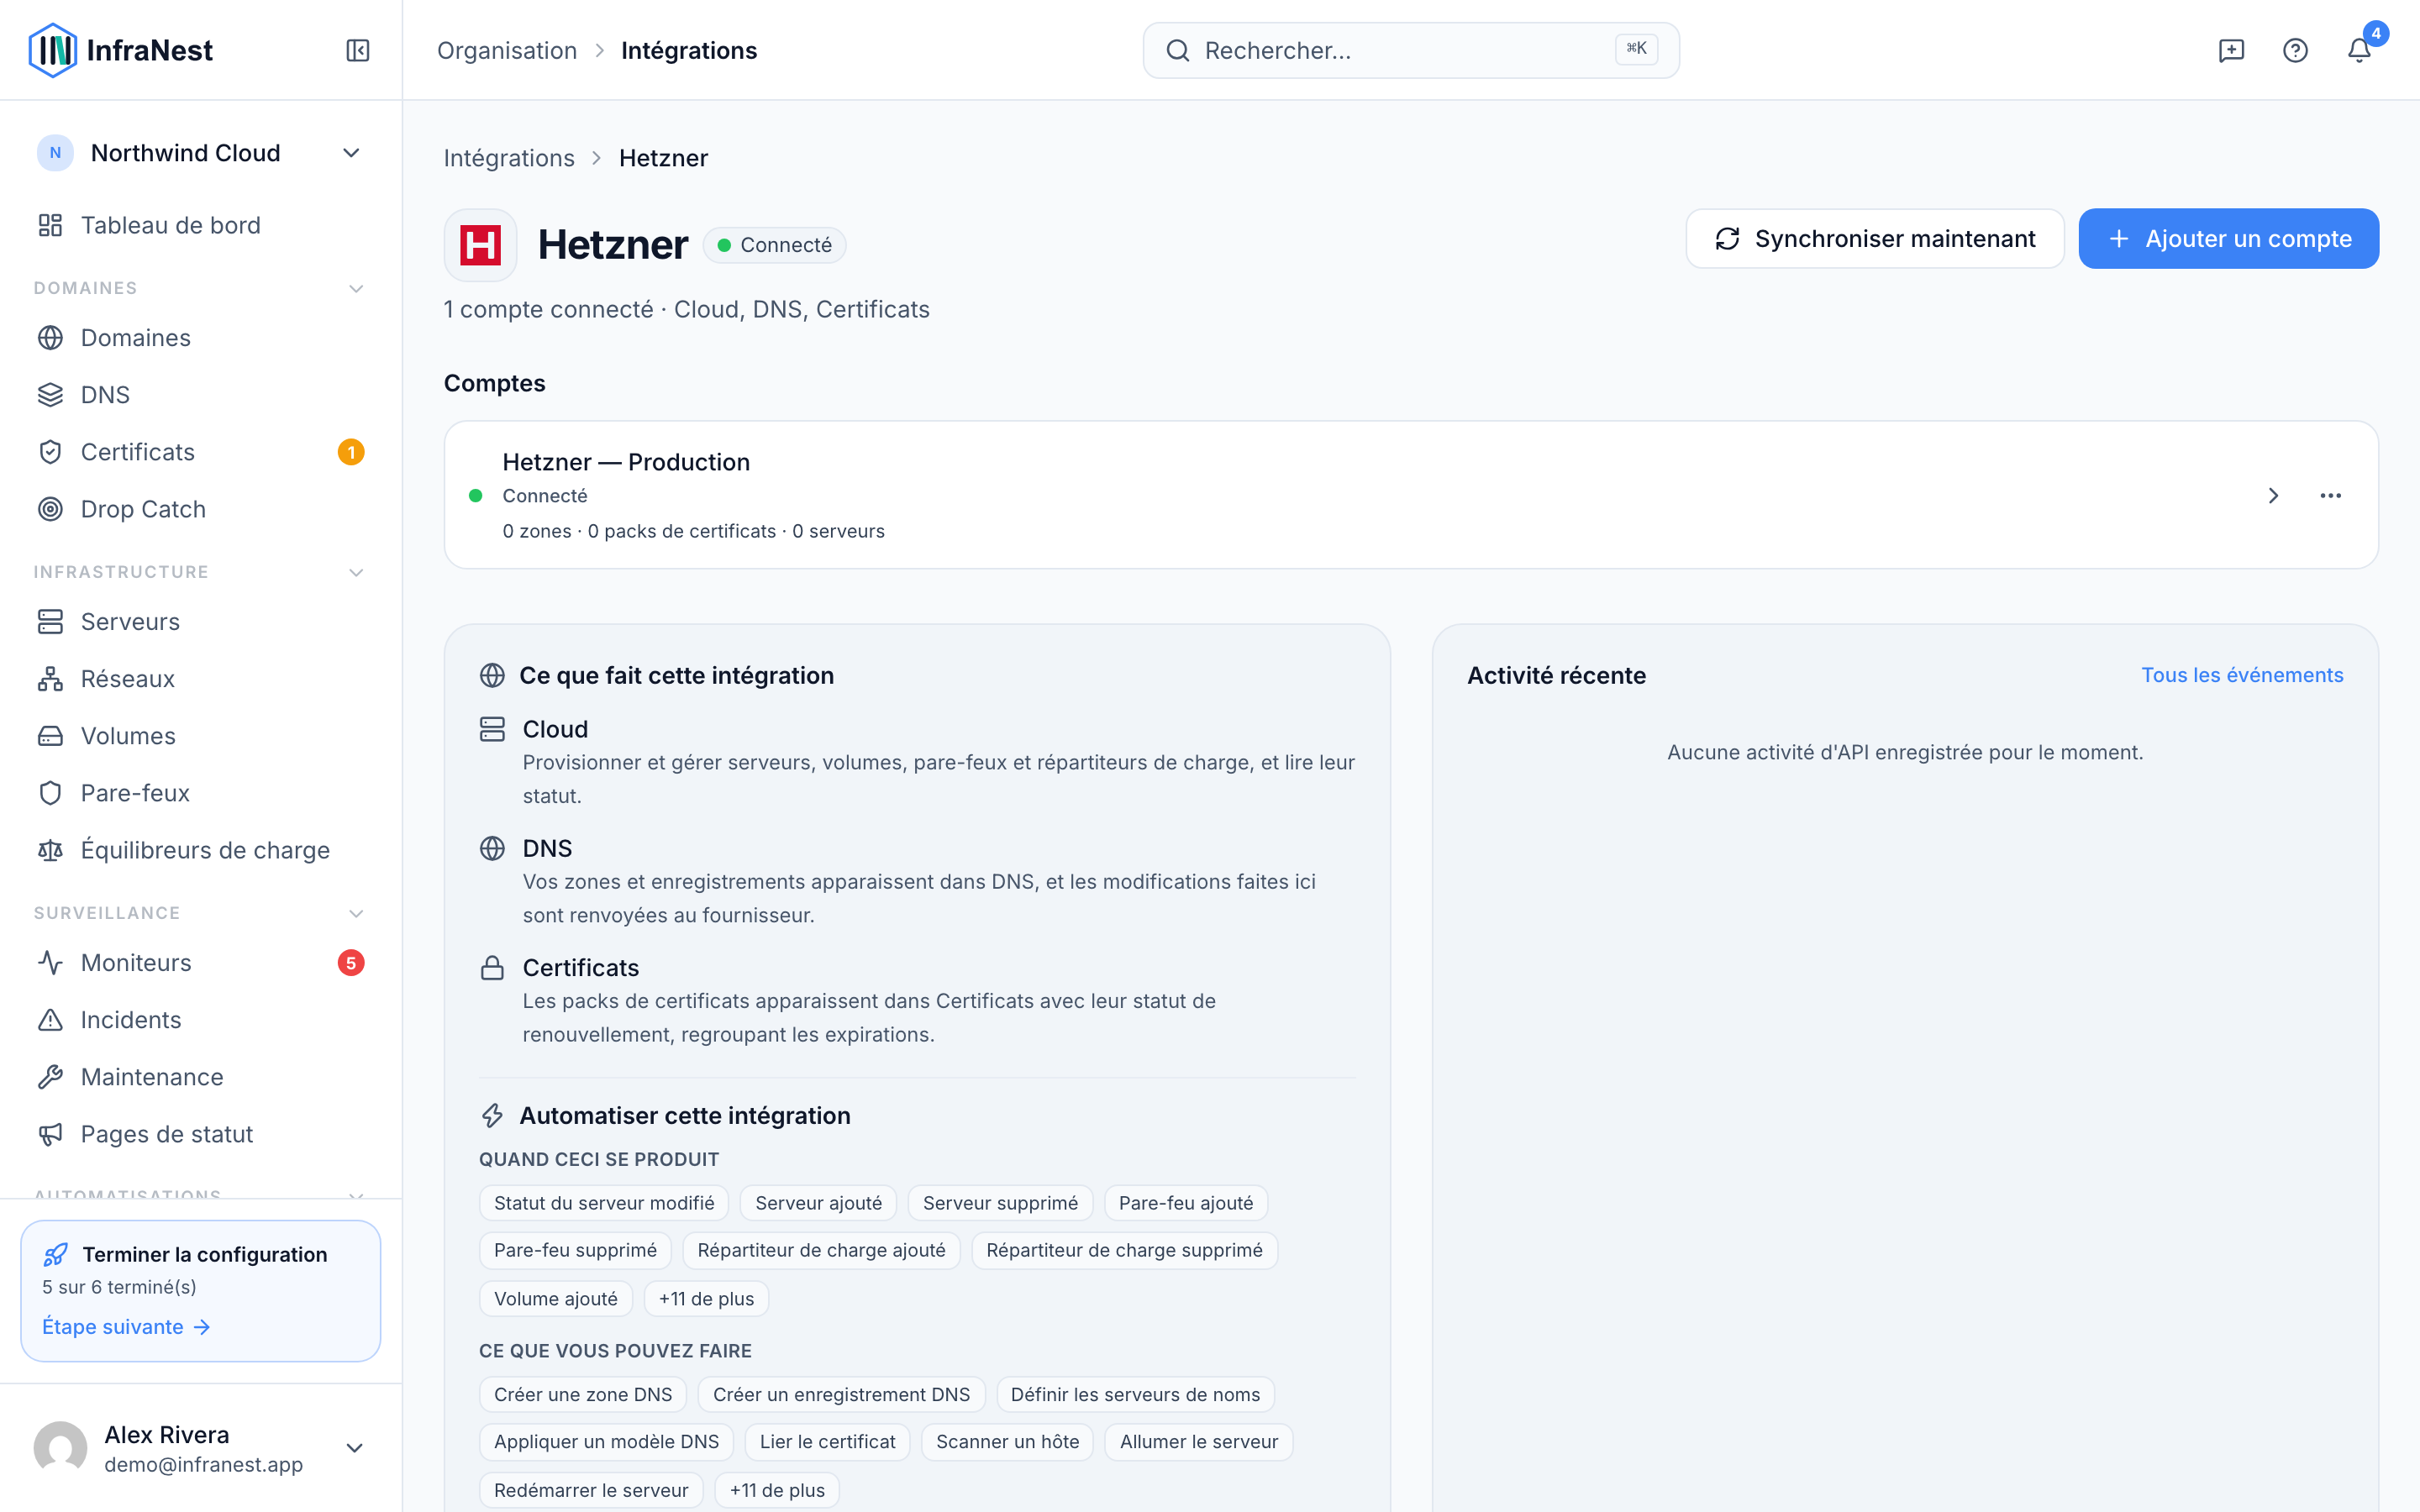Choose the Pare-feu supprimé trigger chip
Screen dimensions: 2420x1512
[575, 1251]
